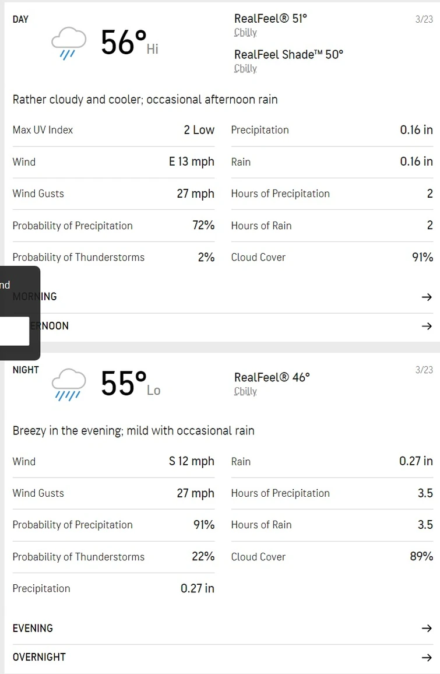Click the 3/23 date in the DAY card

point(424,19)
